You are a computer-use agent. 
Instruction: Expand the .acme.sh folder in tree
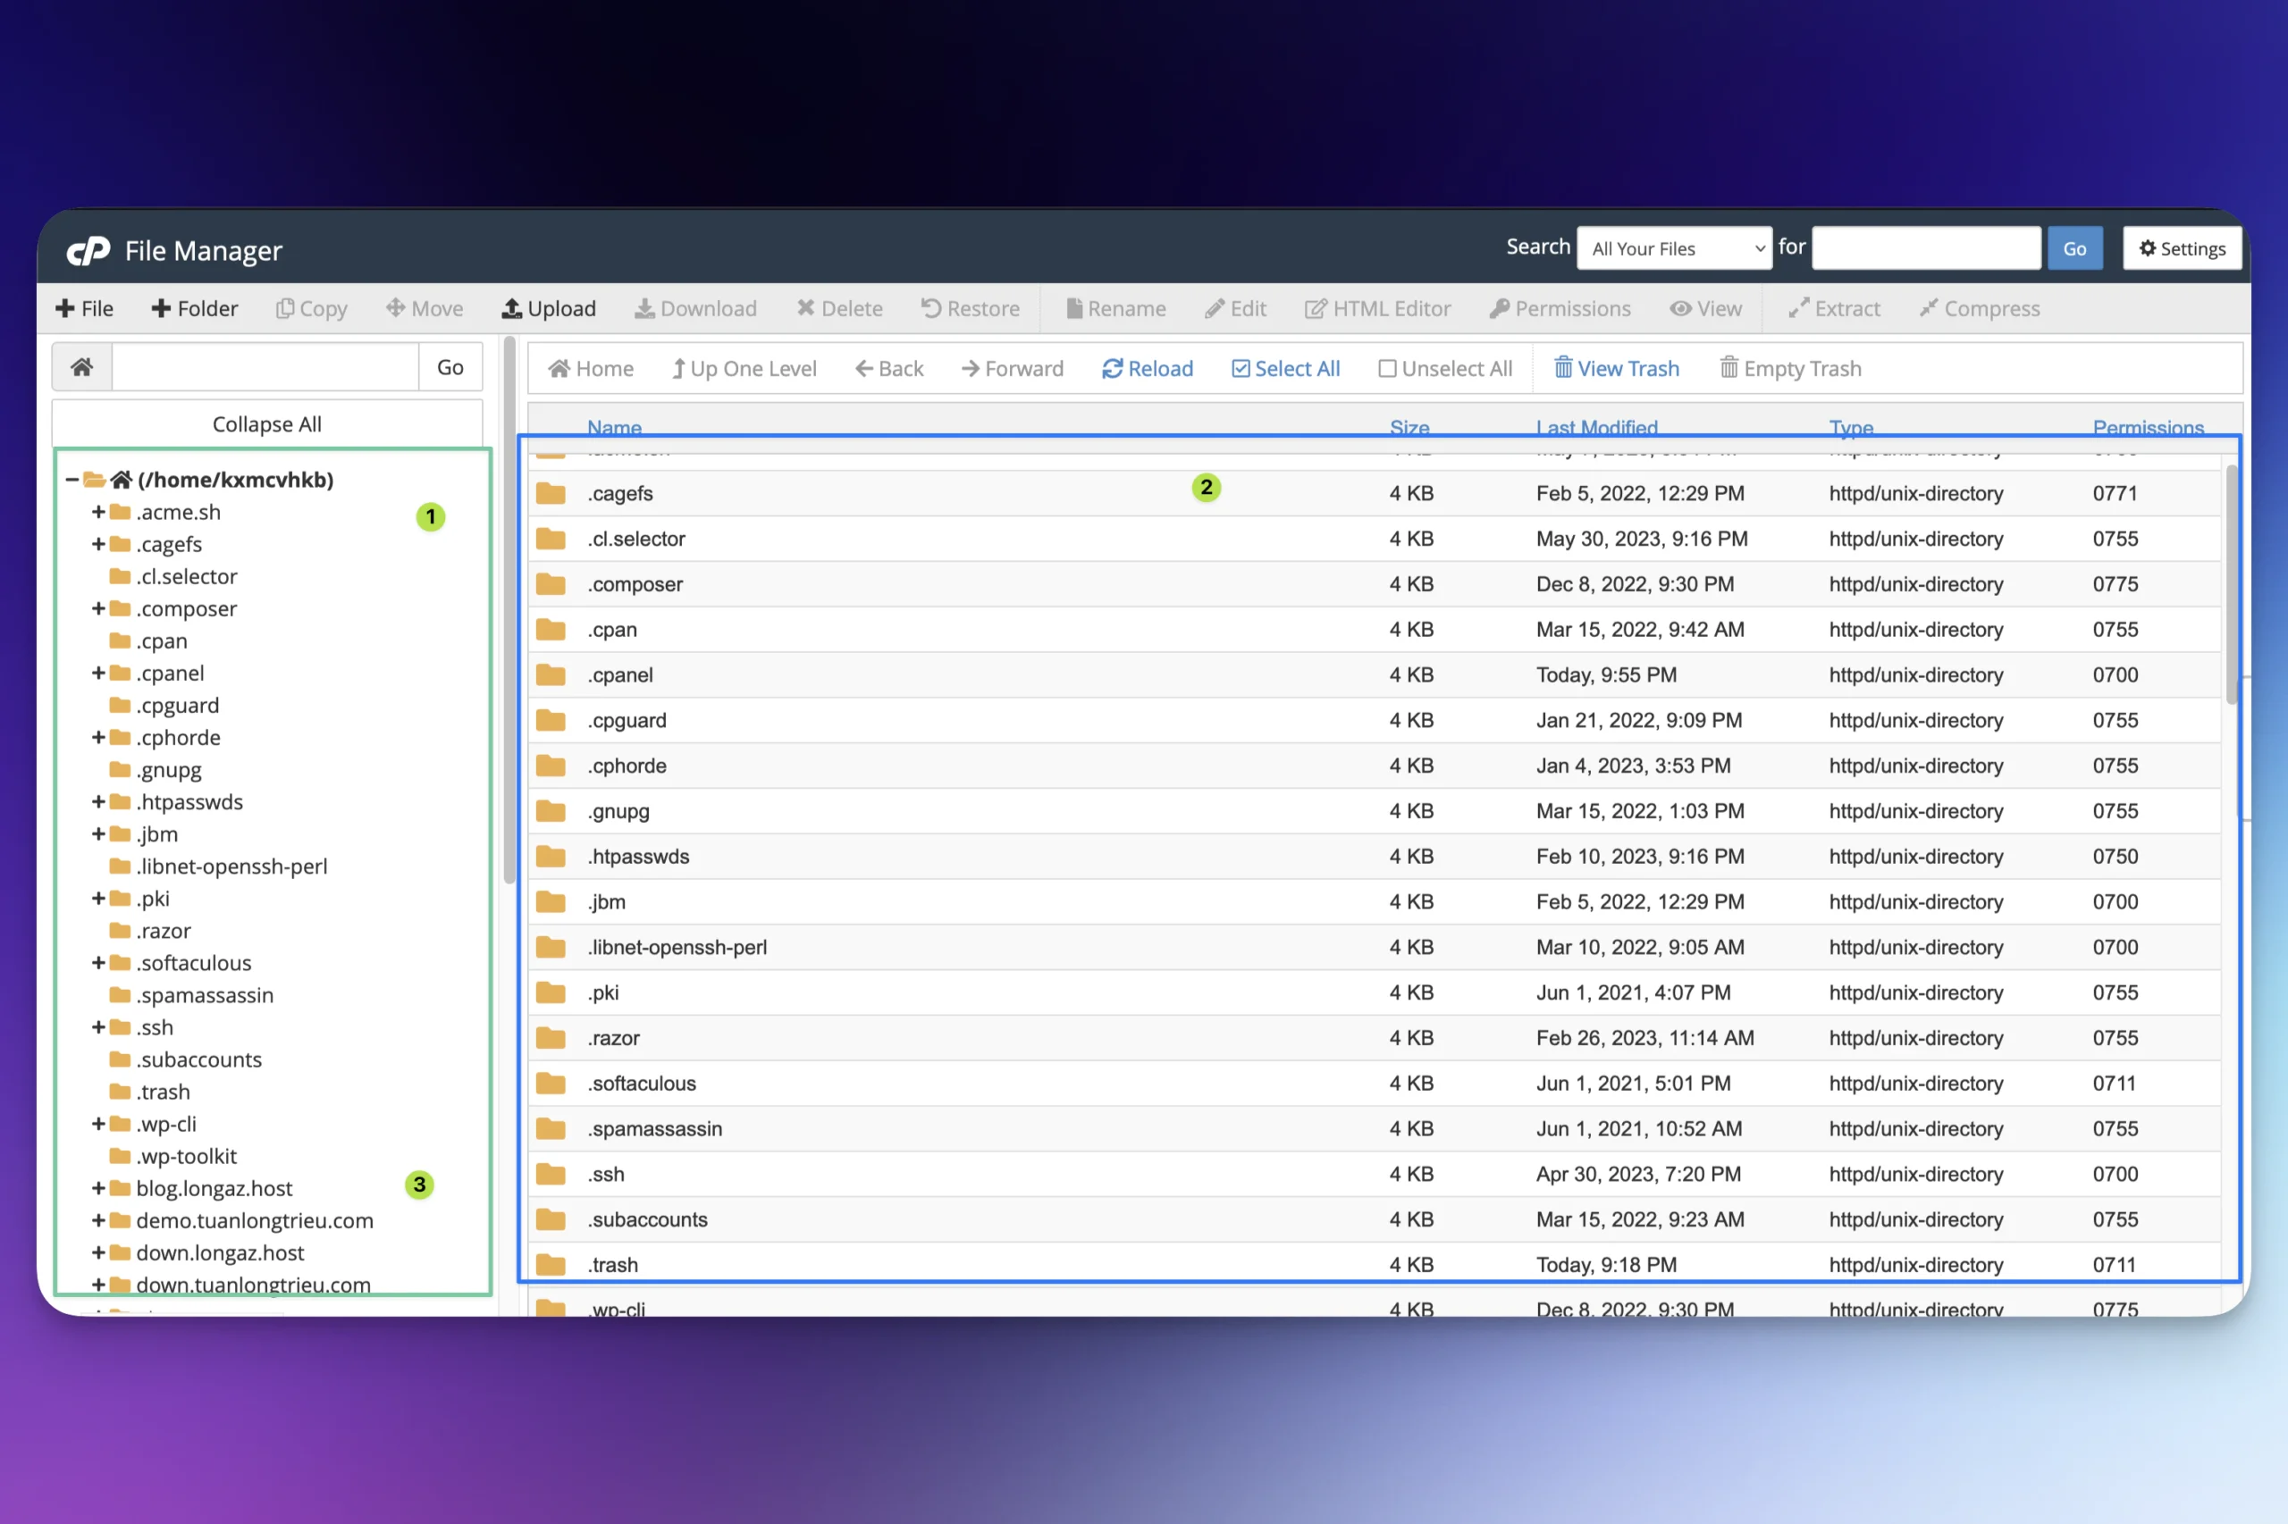point(98,511)
